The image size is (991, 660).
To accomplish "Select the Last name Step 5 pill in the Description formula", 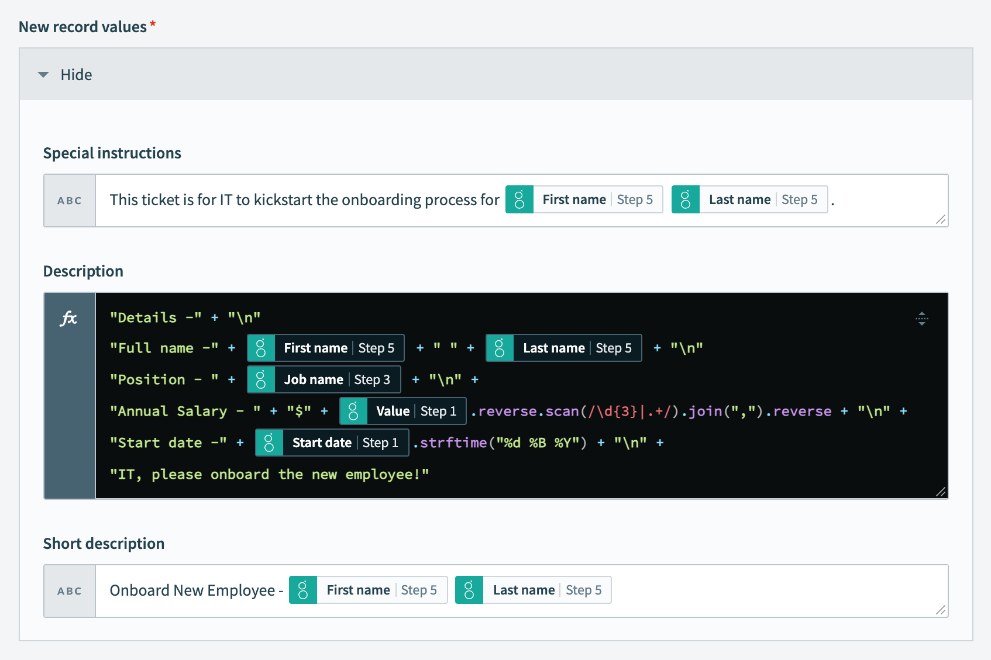I will (563, 347).
